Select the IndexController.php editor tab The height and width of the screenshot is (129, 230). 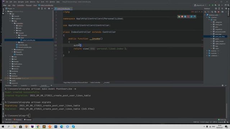63,9
